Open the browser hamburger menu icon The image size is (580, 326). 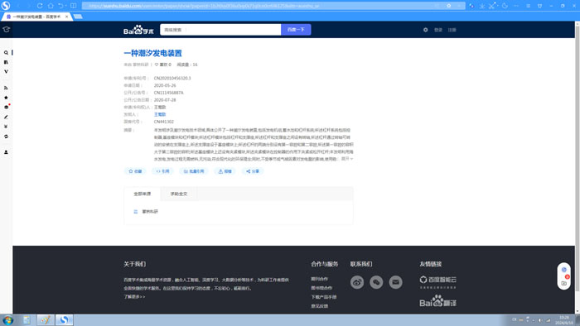coord(529,6)
